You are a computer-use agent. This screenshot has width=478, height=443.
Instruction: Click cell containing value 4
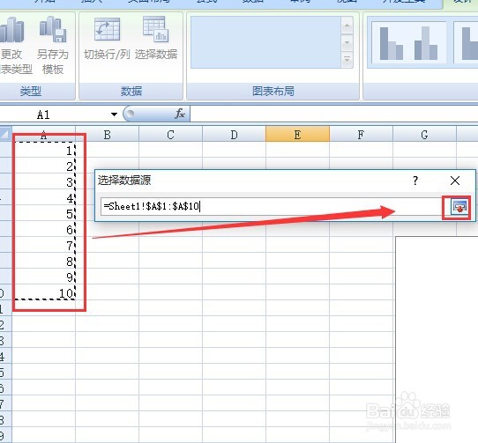tap(43, 197)
